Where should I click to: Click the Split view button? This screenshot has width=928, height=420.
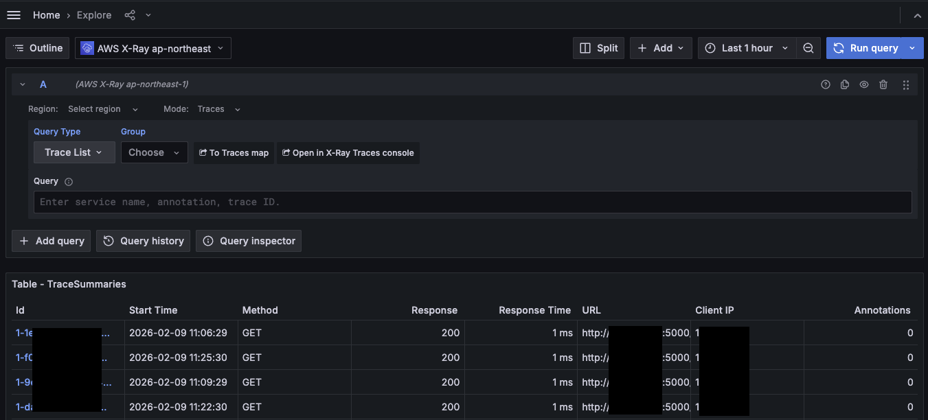point(598,48)
